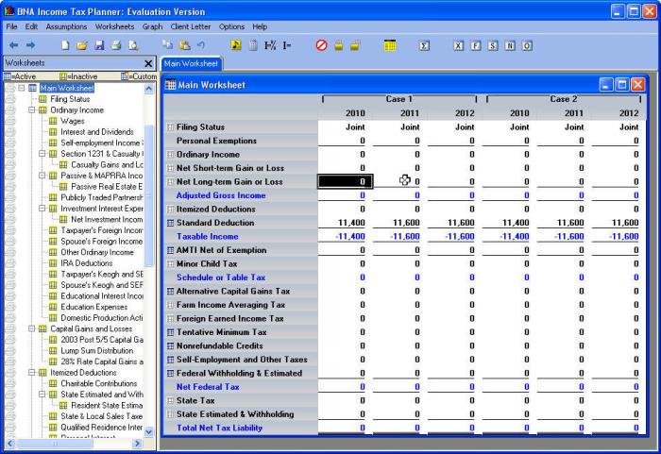Image resolution: width=661 pixels, height=454 pixels.
Task: Collapse the Capital Gains and Losses branch
Action: [x=32, y=328]
